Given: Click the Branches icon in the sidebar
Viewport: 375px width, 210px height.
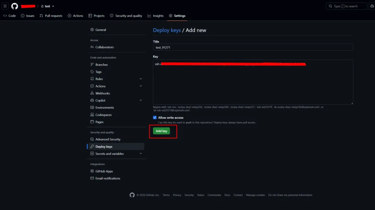Looking at the screenshot, I should (92, 64).
